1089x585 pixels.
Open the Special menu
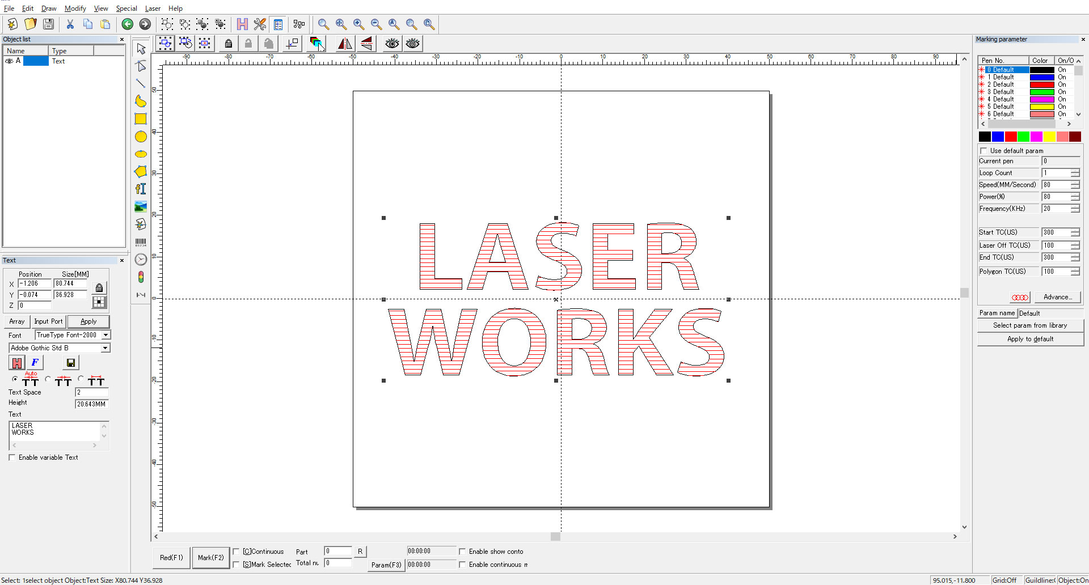126,9
